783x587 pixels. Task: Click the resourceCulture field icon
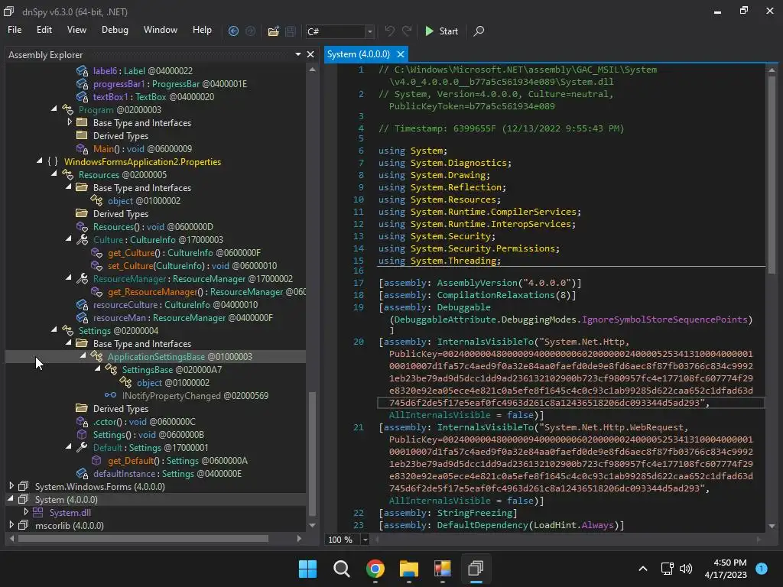(x=82, y=304)
